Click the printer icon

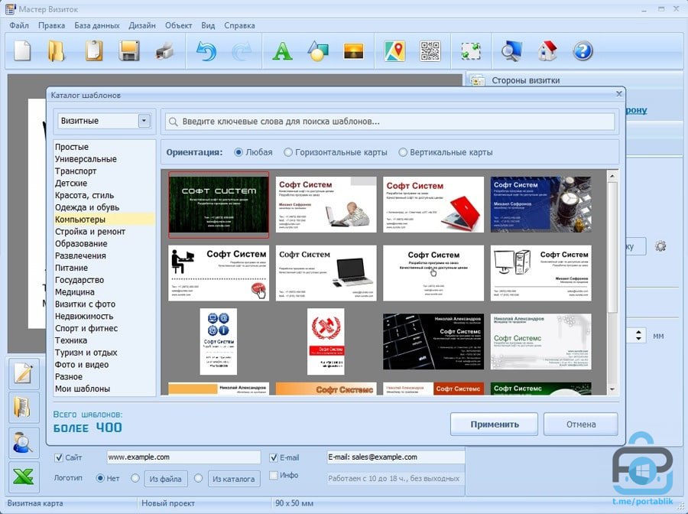[164, 51]
